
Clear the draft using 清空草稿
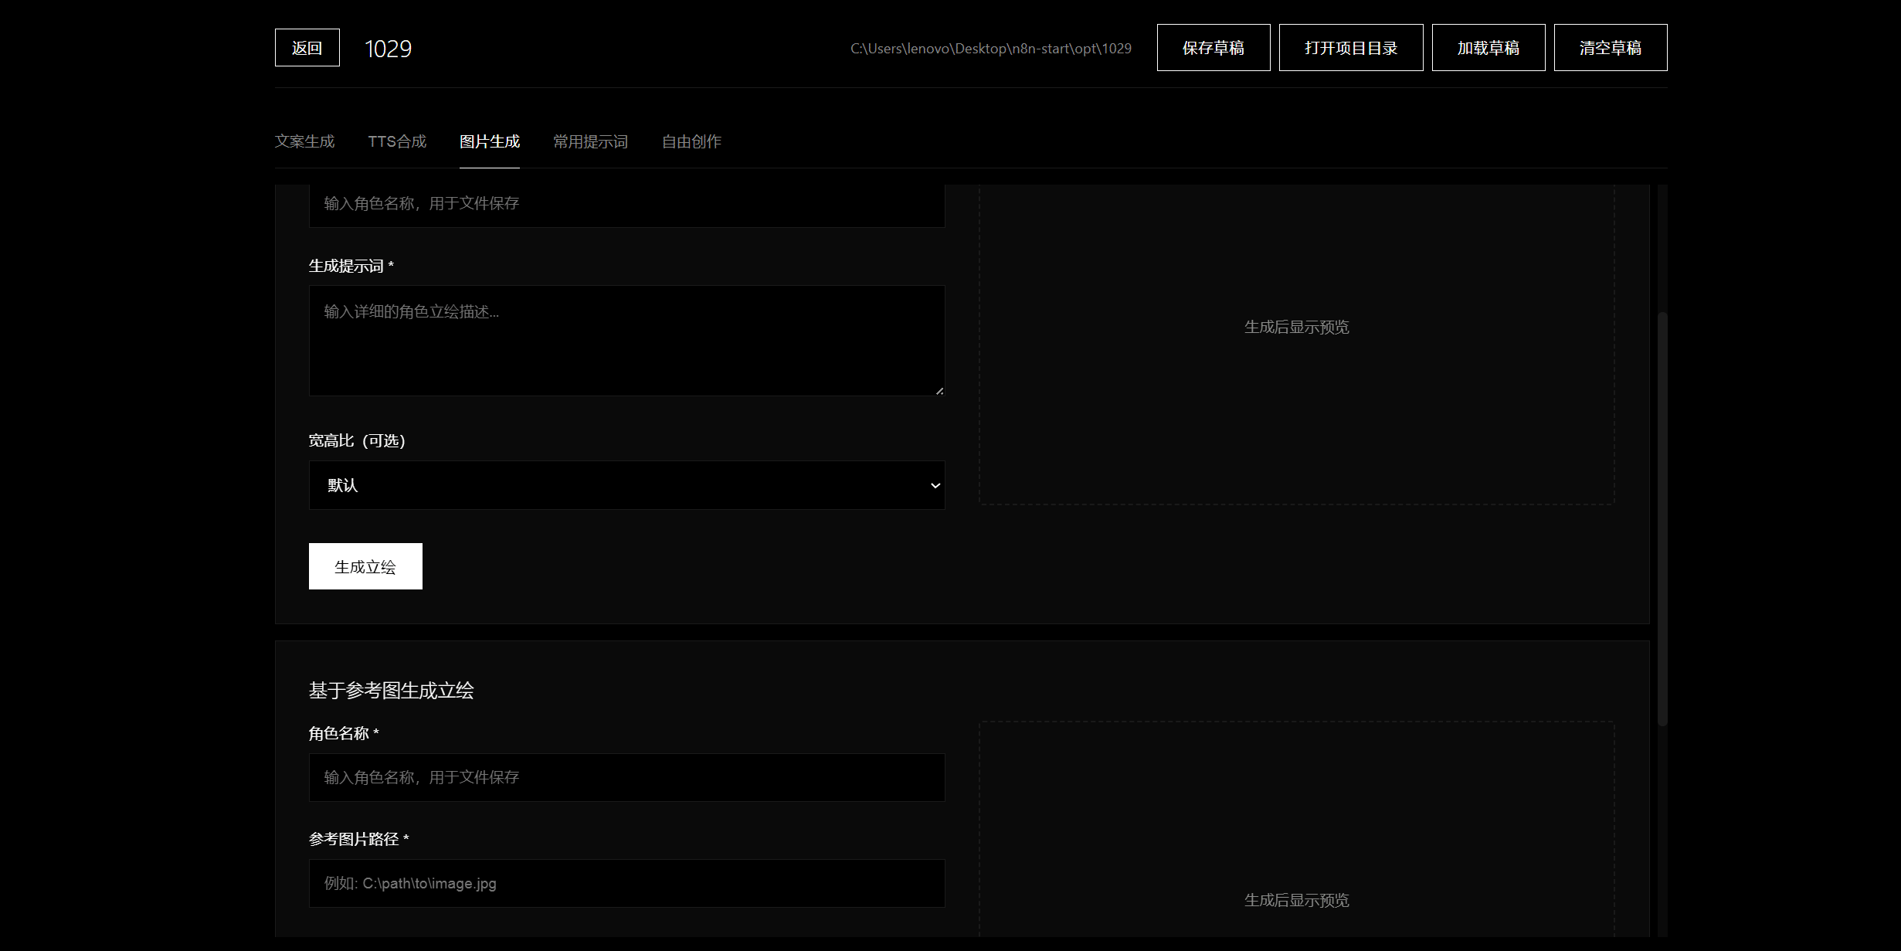1611,48
